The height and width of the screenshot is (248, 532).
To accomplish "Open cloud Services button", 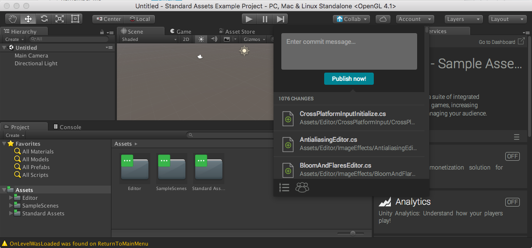I will pos(383,19).
